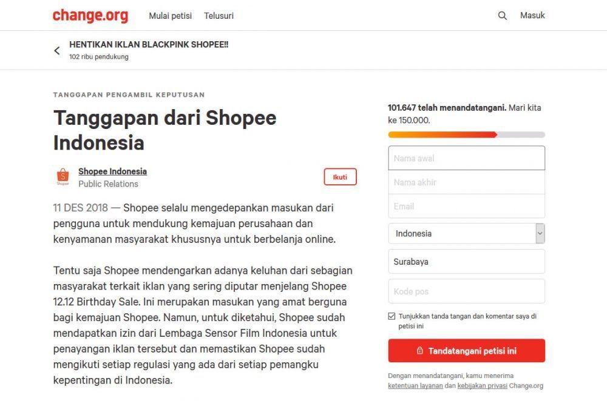Open the Mulai petisi menu item
The image size is (607, 401).
171,16
